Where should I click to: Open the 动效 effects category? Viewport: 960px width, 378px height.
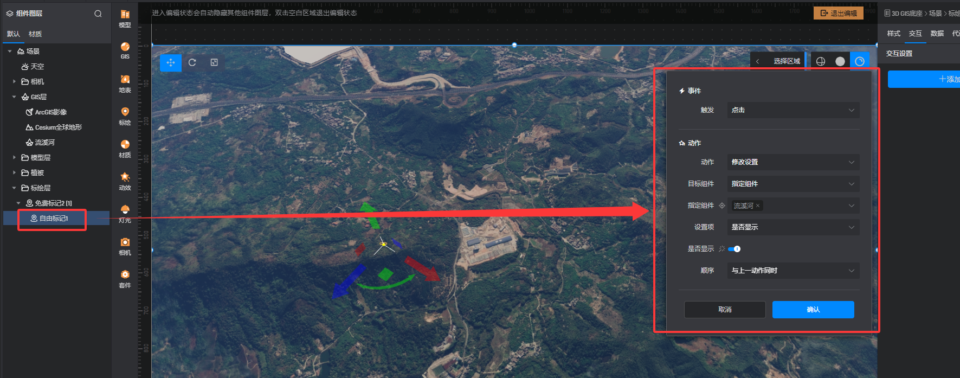tap(125, 180)
